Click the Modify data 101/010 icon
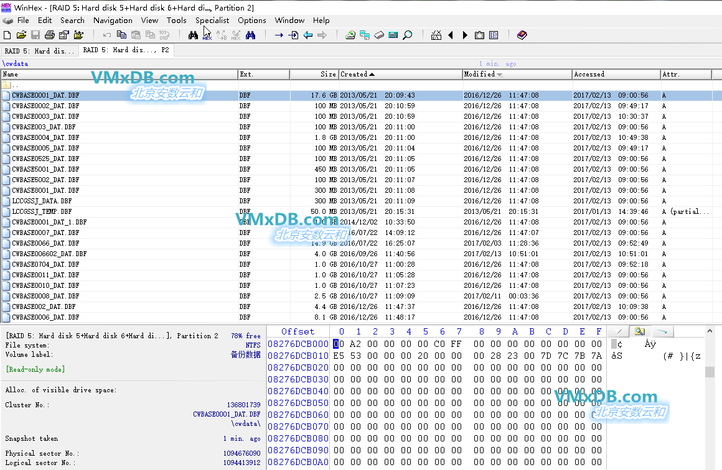 click(x=164, y=35)
